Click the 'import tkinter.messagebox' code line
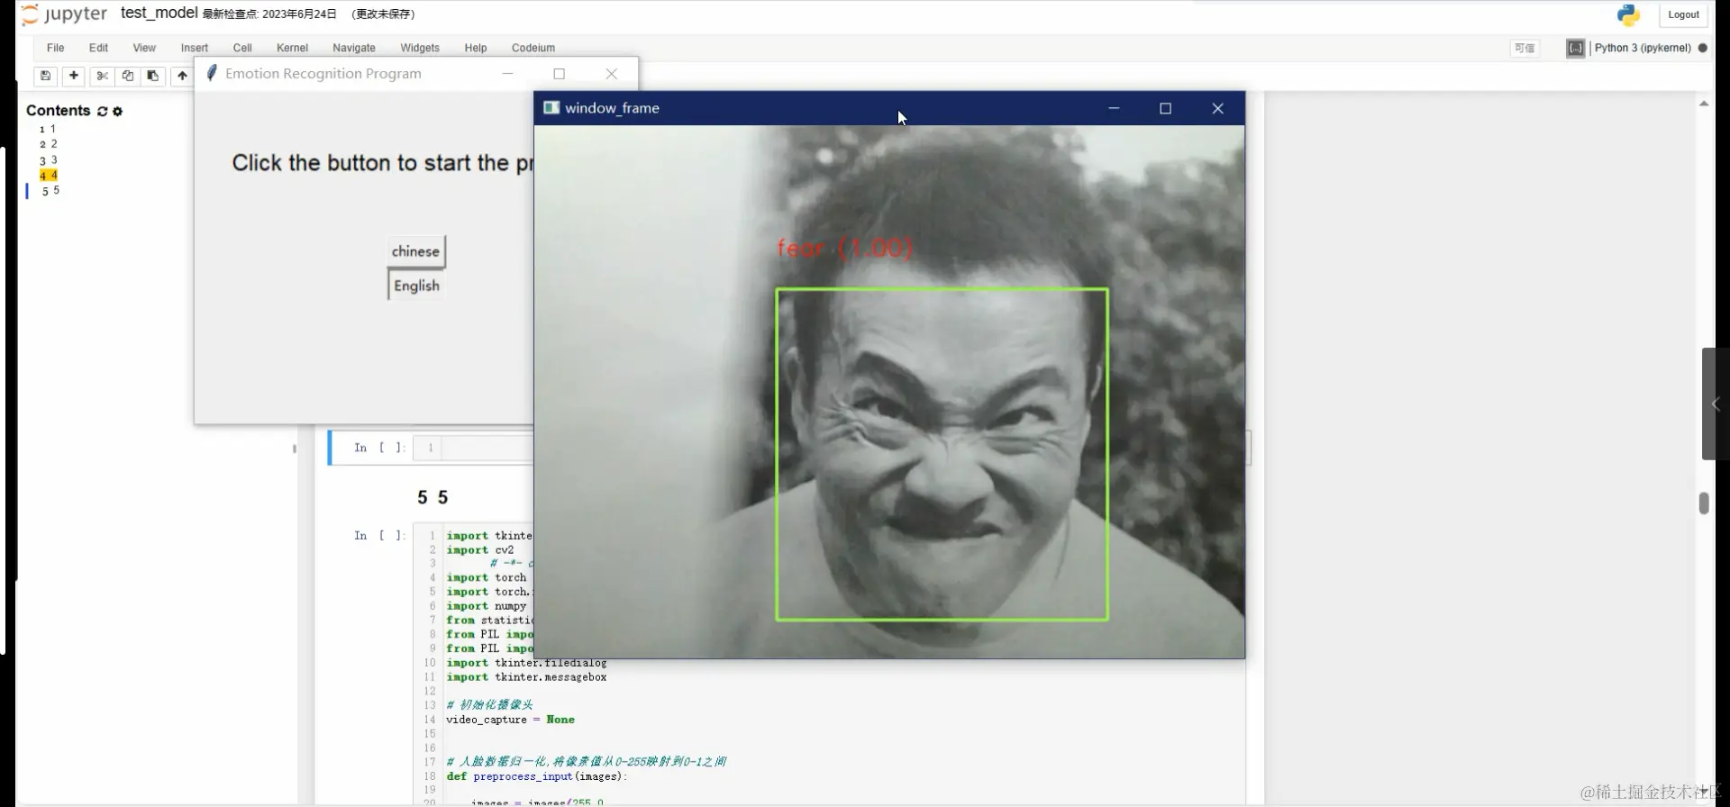The width and height of the screenshot is (1730, 807). click(526, 677)
